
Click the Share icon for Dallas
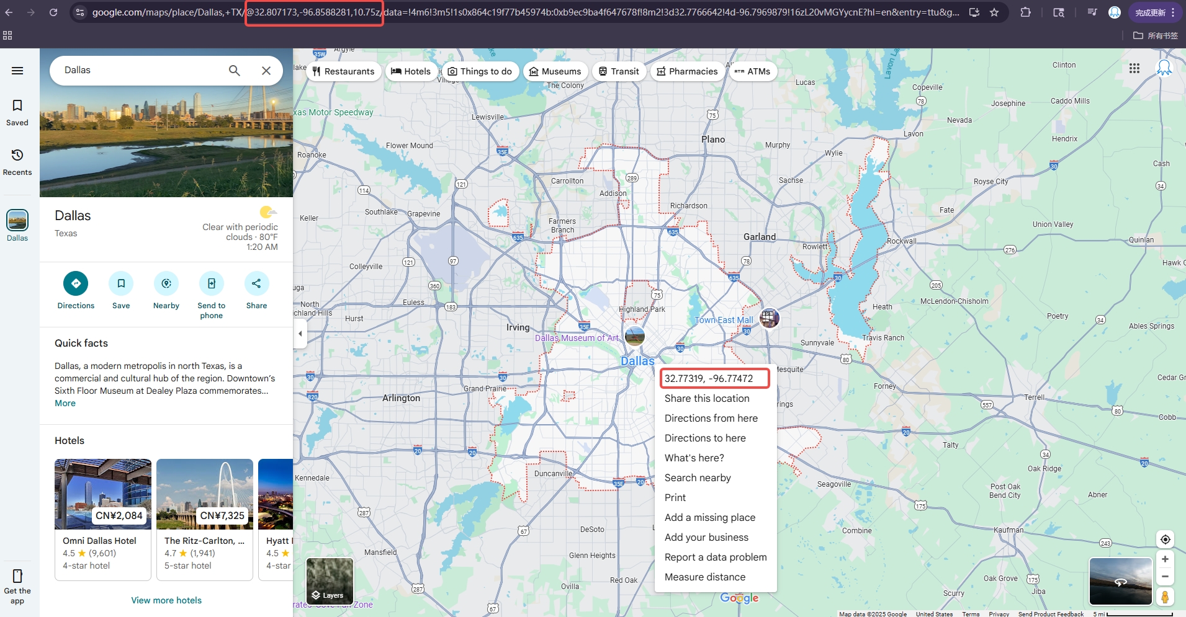tap(256, 284)
